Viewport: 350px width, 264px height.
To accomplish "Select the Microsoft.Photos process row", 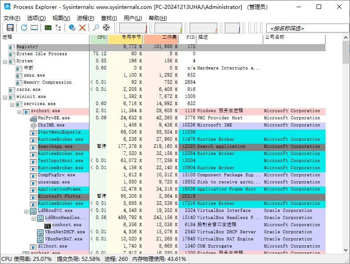I will pos(163,196).
